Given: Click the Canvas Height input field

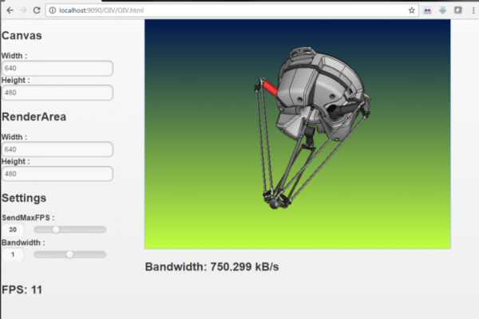Looking at the screenshot, I should click(57, 93).
